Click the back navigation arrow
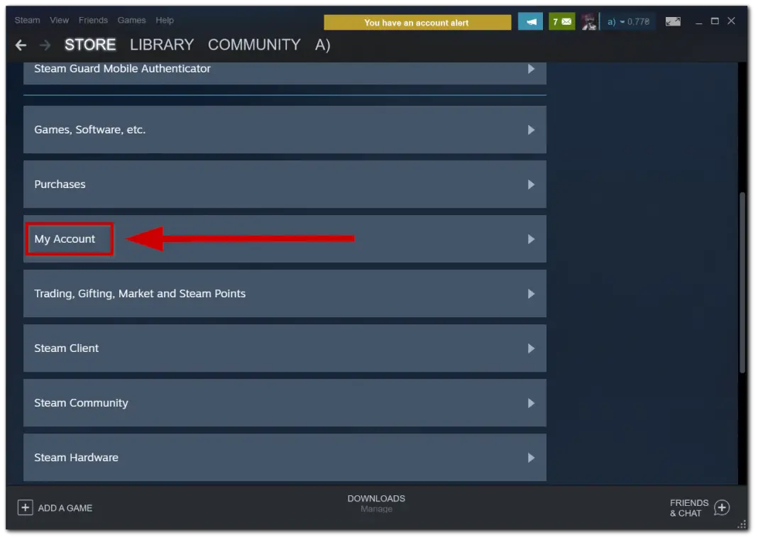The width and height of the screenshot is (758, 540). pos(21,45)
